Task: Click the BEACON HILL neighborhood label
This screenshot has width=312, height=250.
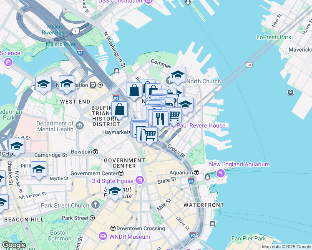Action: [x=24, y=220]
